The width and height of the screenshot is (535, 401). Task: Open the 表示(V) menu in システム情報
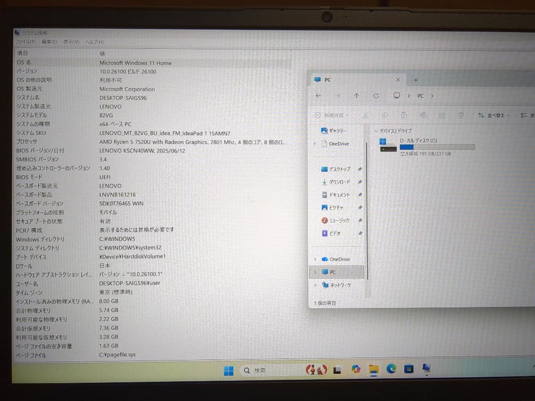click(71, 42)
